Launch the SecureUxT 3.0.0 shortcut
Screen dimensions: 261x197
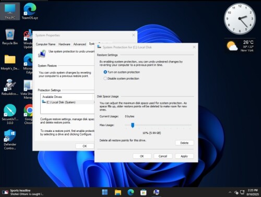coord(10,114)
